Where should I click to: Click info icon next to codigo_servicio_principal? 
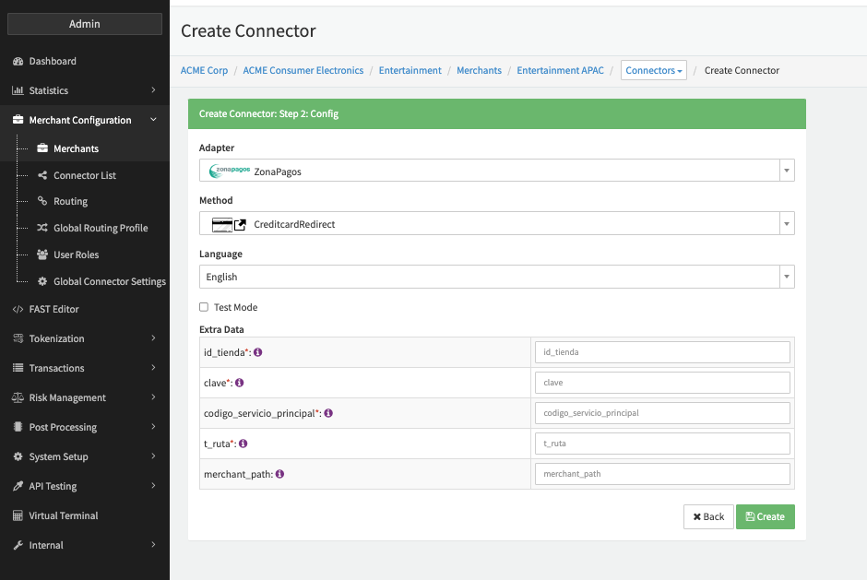[x=328, y=413]
